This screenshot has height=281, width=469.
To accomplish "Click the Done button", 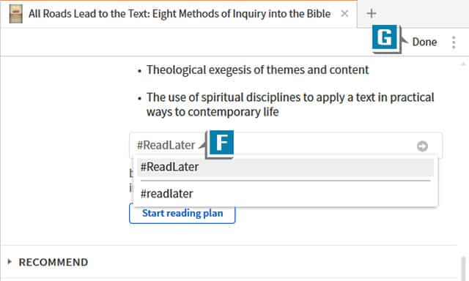I will point(424,42).
